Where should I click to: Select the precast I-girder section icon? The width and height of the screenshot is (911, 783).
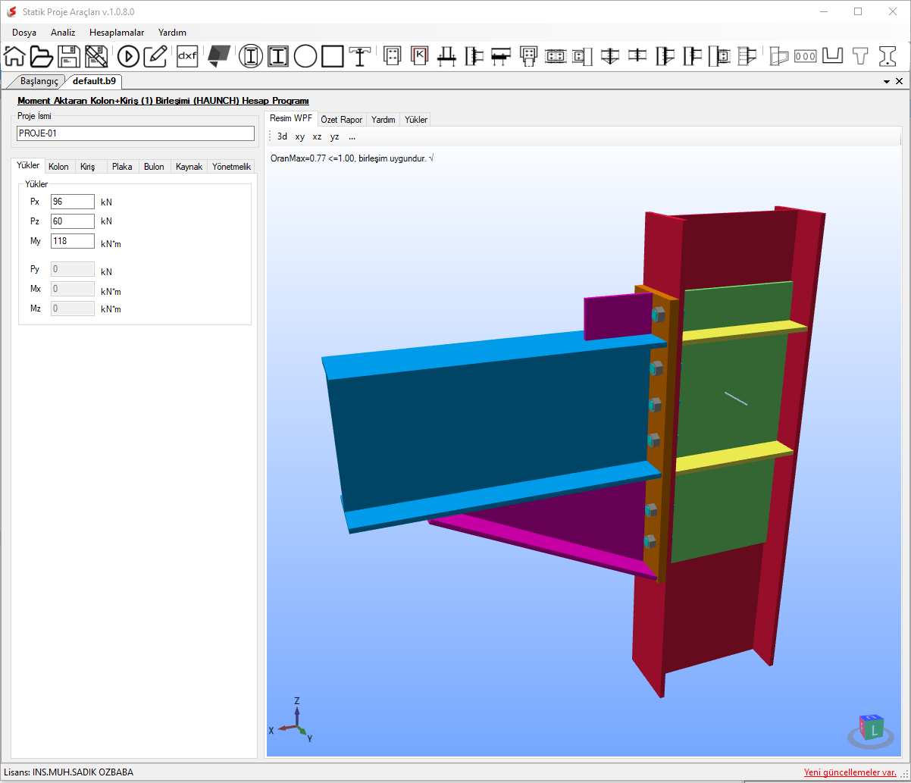coord(888,56)
